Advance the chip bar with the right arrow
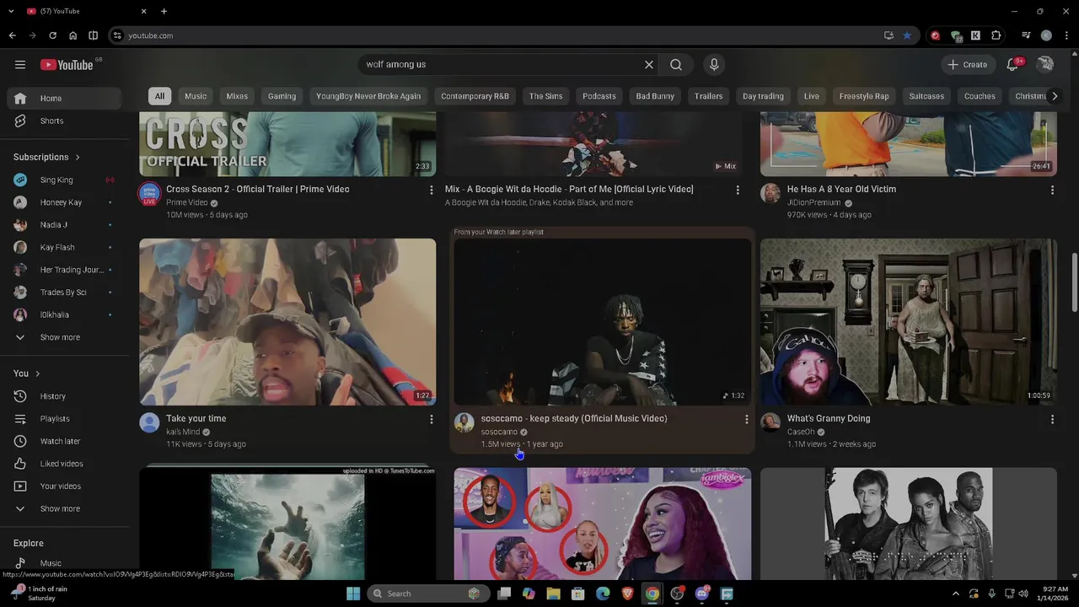The image size is (1079, 607). pos(1054,96)
